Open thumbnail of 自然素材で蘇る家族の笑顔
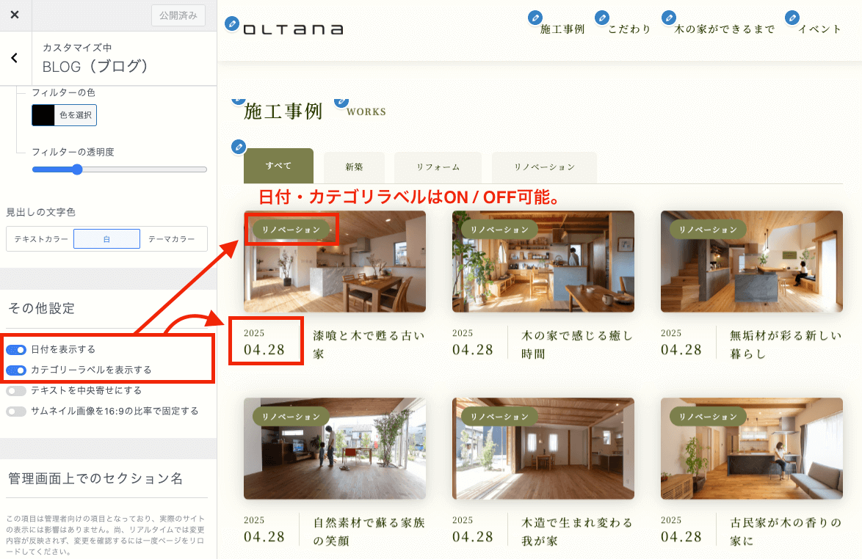 click(x=335, y=449)
